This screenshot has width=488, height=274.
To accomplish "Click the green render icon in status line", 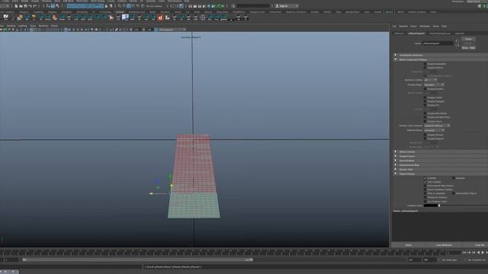I will (x=218, y=6).
